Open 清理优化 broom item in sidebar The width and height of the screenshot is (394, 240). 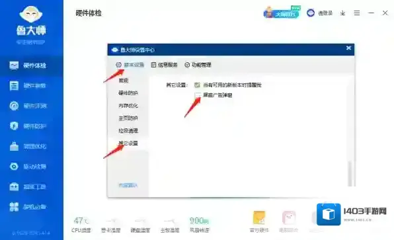click(x=28, y=146)
